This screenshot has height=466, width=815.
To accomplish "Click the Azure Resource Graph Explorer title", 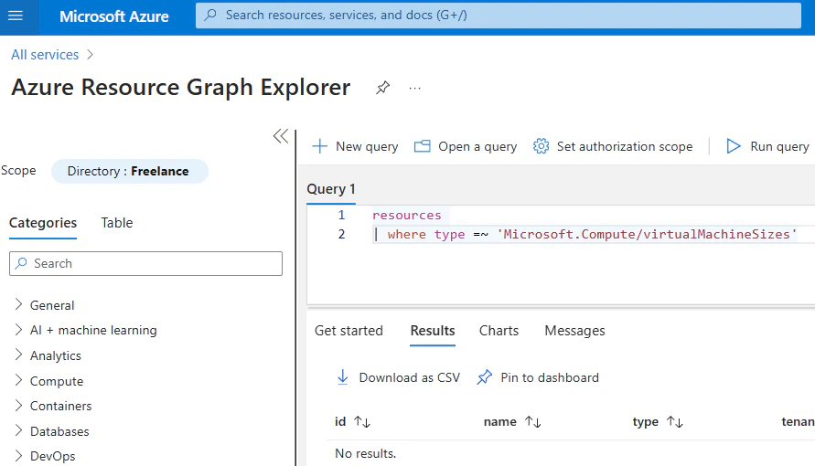I will pos(181,87).
